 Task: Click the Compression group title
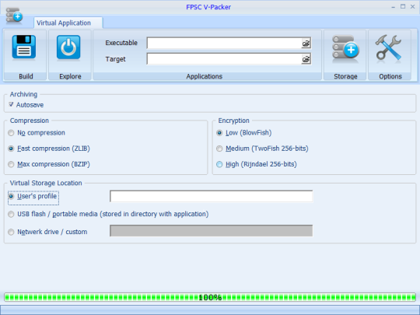[x=30, y=121]
